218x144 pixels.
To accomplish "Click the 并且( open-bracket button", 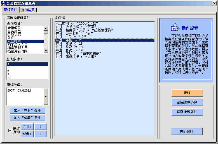I will point(27,127).
